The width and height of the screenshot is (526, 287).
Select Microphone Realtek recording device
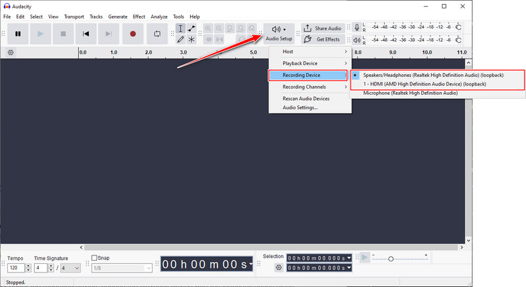pos(437,93)
